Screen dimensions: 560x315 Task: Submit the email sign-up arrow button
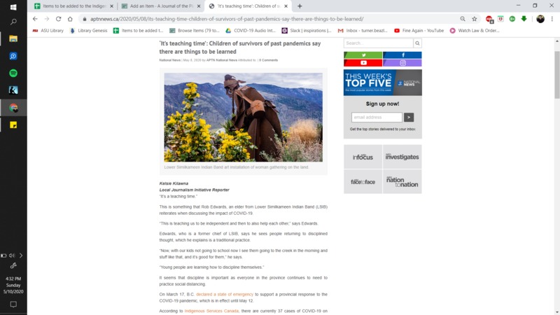pos(409,117)
